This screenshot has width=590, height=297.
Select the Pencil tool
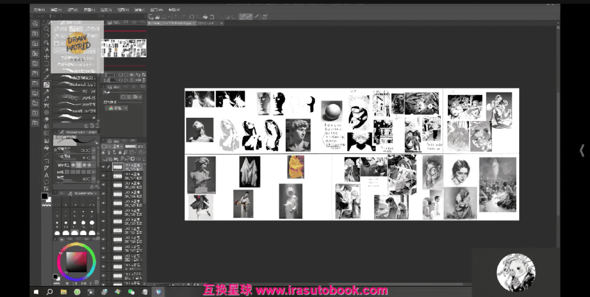pyautogui.click(x=46, y=91)
